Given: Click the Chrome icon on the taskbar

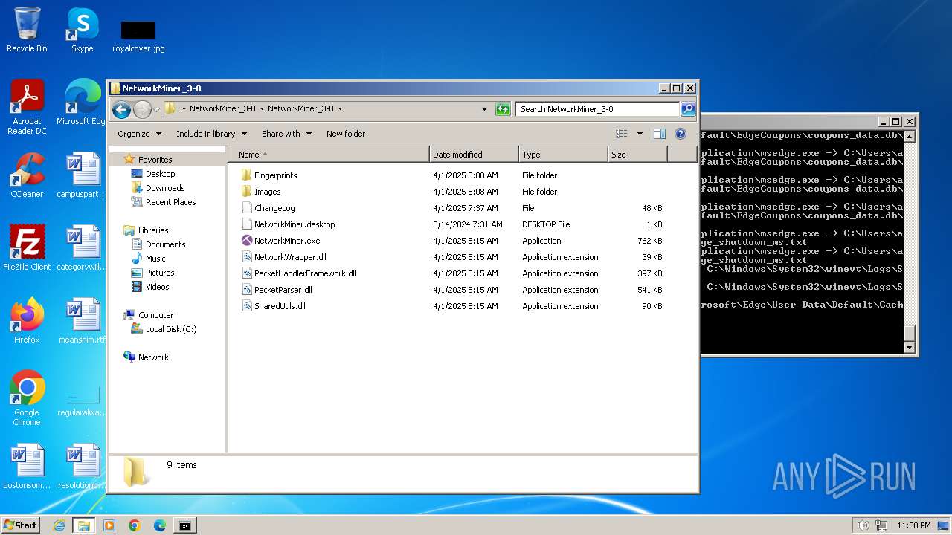Looking at the screenshot, I should click(x=135, y=525).
